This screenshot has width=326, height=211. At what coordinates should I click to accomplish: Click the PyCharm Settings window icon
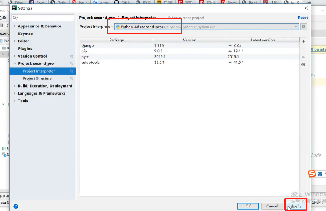[x=14, y=8]
